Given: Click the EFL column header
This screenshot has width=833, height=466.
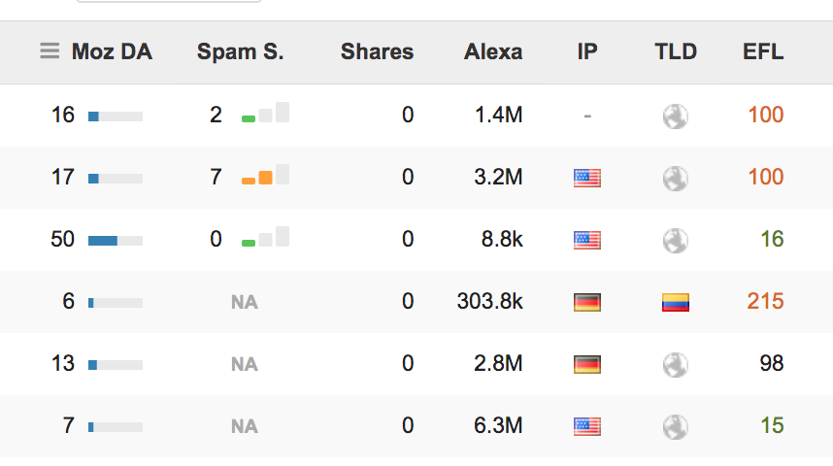Looking at the screenshot, I should coord(763,51).
